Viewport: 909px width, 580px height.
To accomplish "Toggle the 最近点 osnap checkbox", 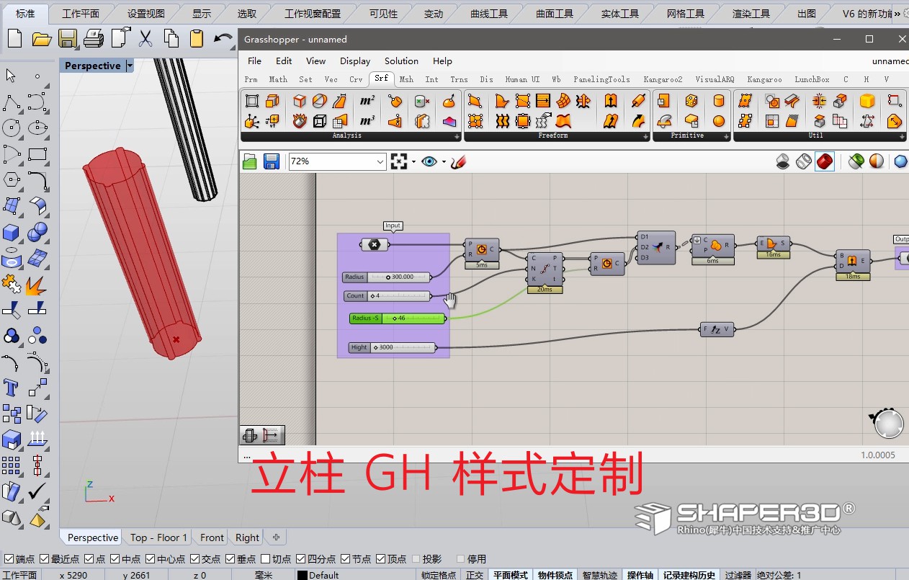I will coord(45,558).
